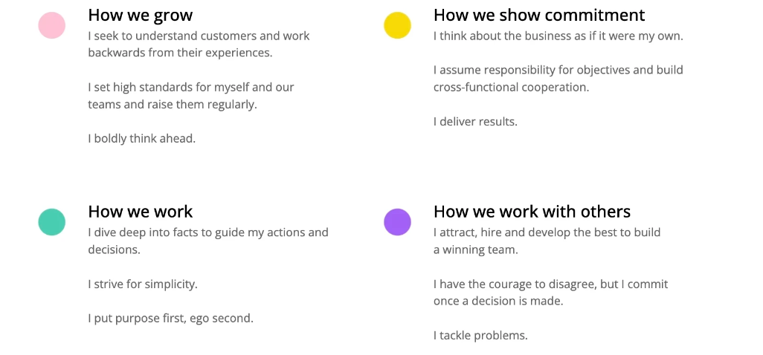Click the teal circle beside How we work
763x355 pixels.
coord(52,221)
